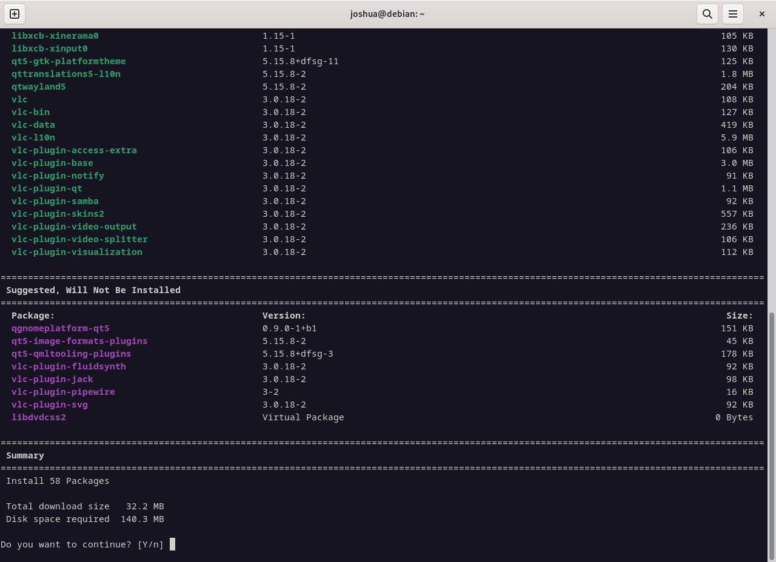Select the qgnomeplatform-qt5 suggested package
Image resolution: width=776 pixels, height=562 pixels.
tap(60, 328)
